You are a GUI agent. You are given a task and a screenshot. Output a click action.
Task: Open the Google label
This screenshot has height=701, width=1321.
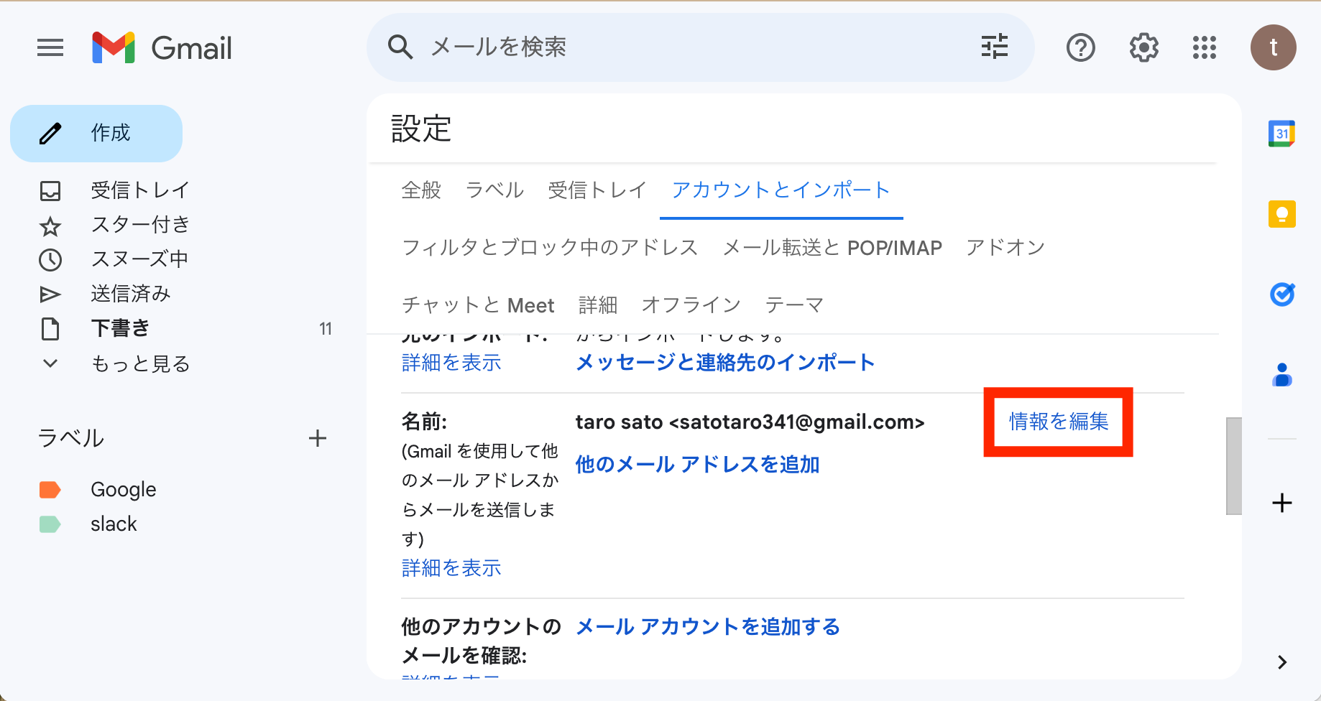click(124, 490)
